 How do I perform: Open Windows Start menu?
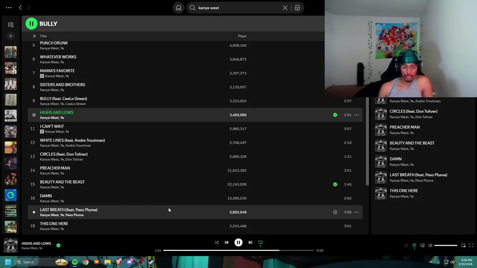[x=8, y=262]
